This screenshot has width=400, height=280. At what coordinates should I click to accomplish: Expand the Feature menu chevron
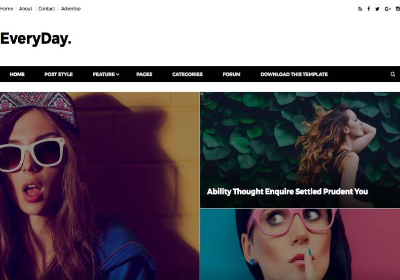click(118, 74)
